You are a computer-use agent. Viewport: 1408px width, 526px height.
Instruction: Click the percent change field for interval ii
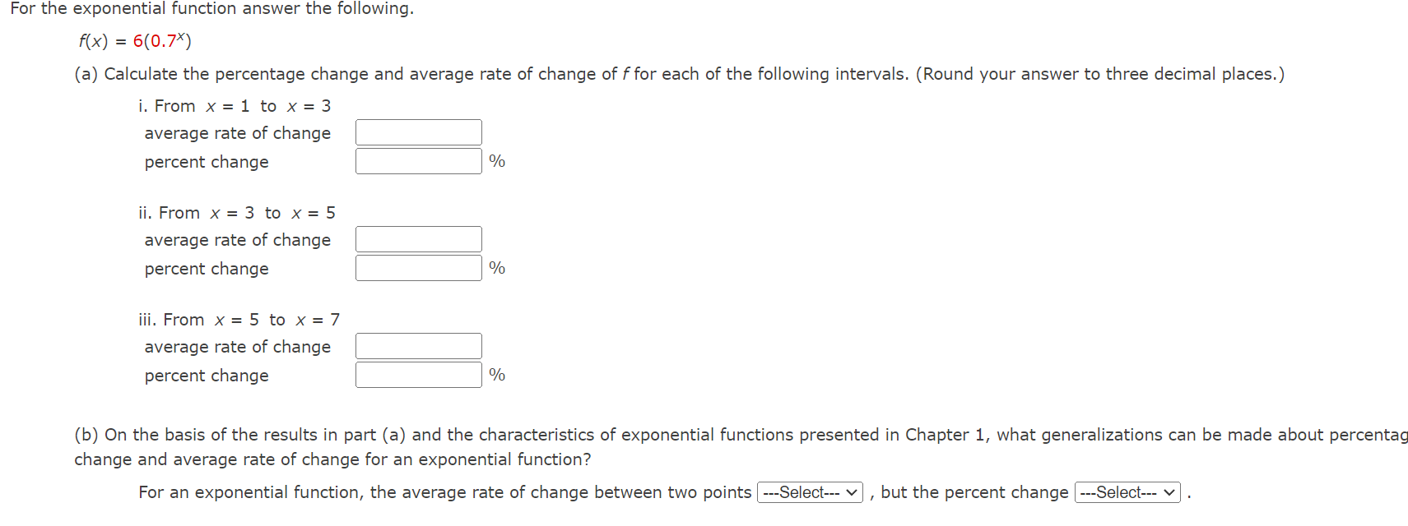tap(418, 267)
